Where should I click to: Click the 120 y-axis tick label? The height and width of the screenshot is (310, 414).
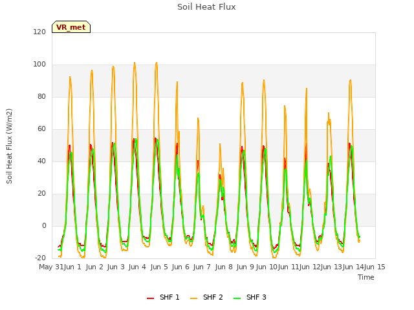pyautogui.click(x=39, y=32)
